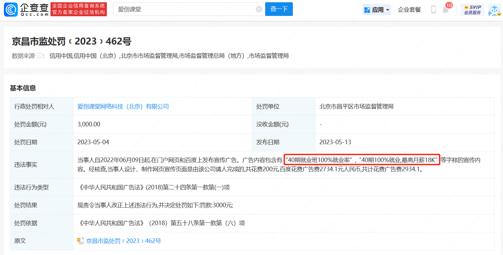
Task: Click the SVIP 会员服务 badge
Action: point(472,9)
